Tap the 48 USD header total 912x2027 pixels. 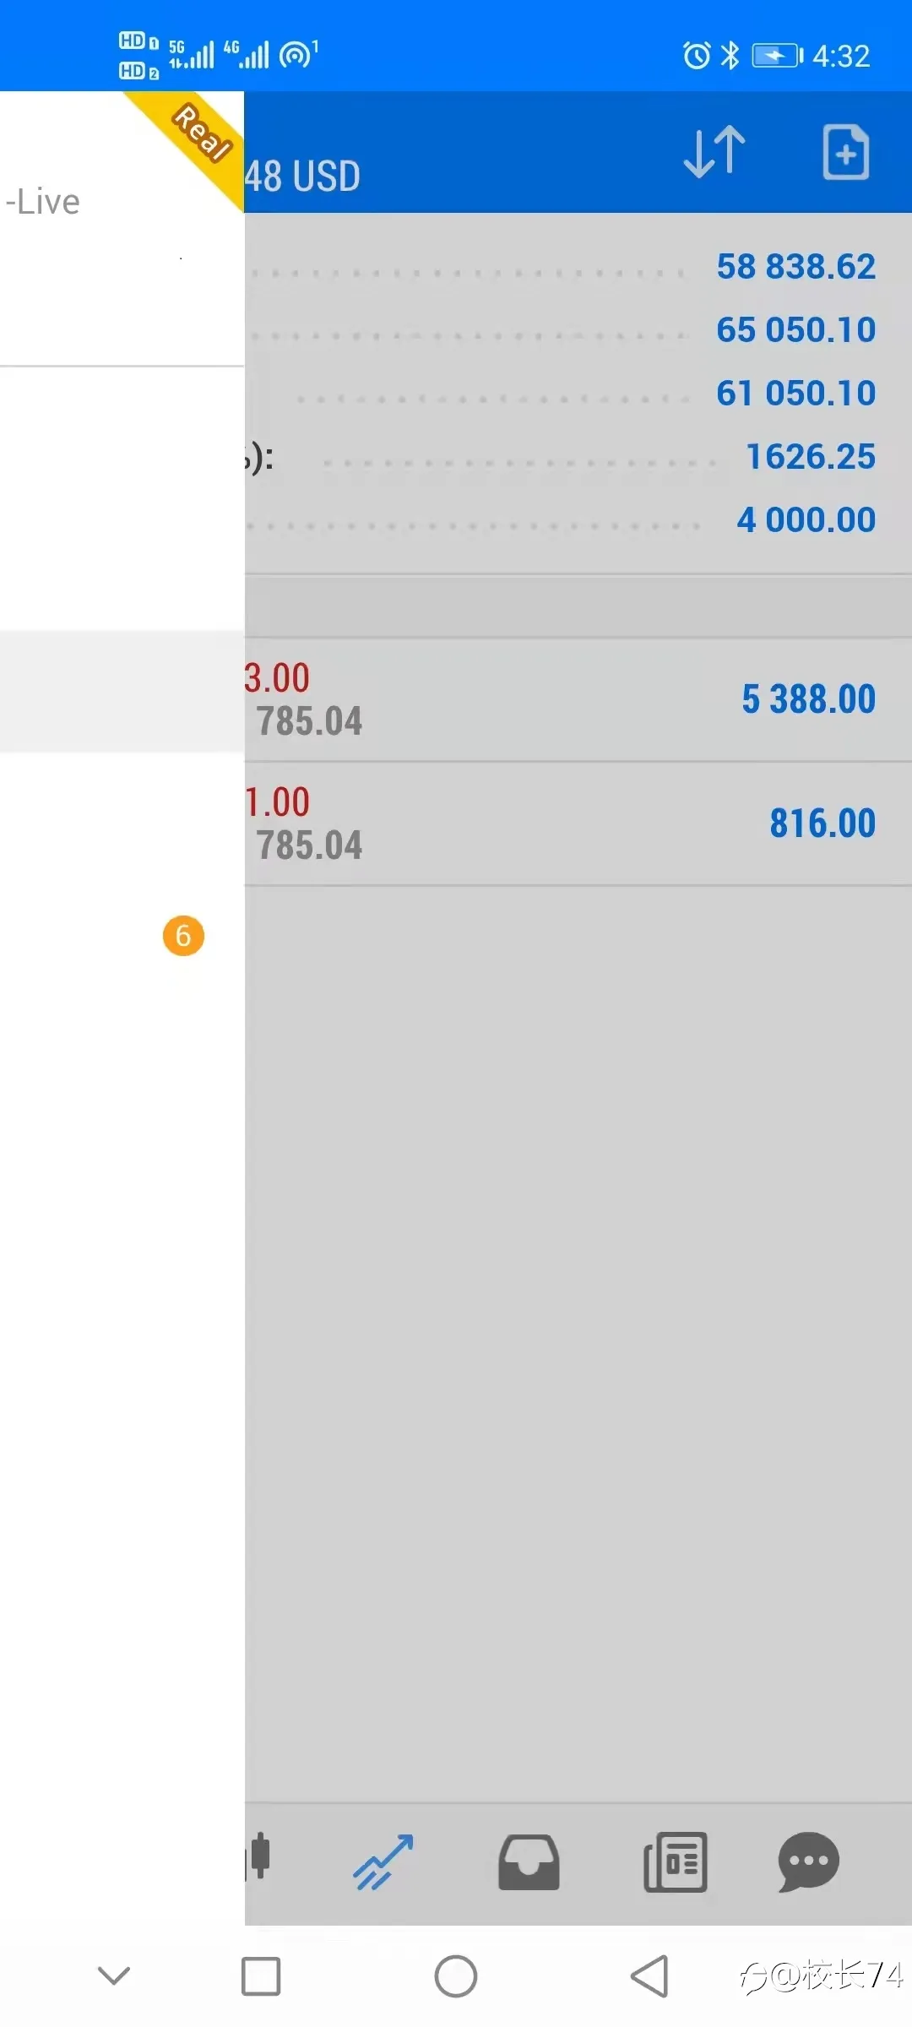pyautogui.click(x=302, y=177)
